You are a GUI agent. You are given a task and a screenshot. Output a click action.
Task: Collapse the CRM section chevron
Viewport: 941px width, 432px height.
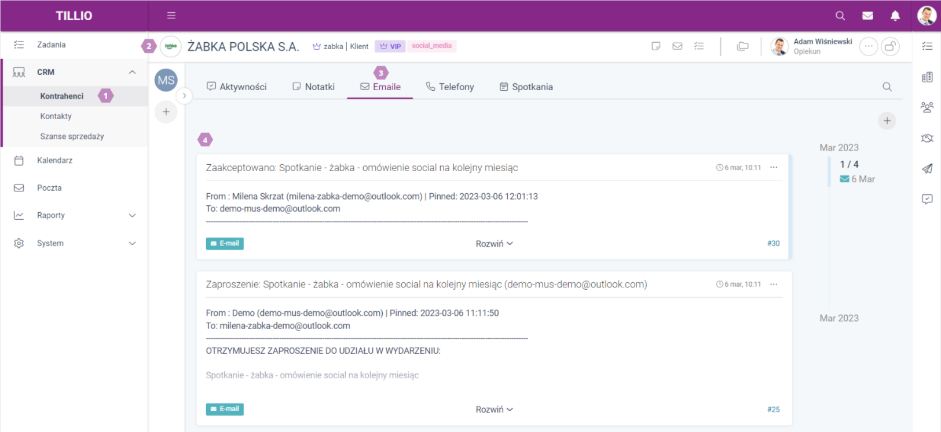point(132,72)
